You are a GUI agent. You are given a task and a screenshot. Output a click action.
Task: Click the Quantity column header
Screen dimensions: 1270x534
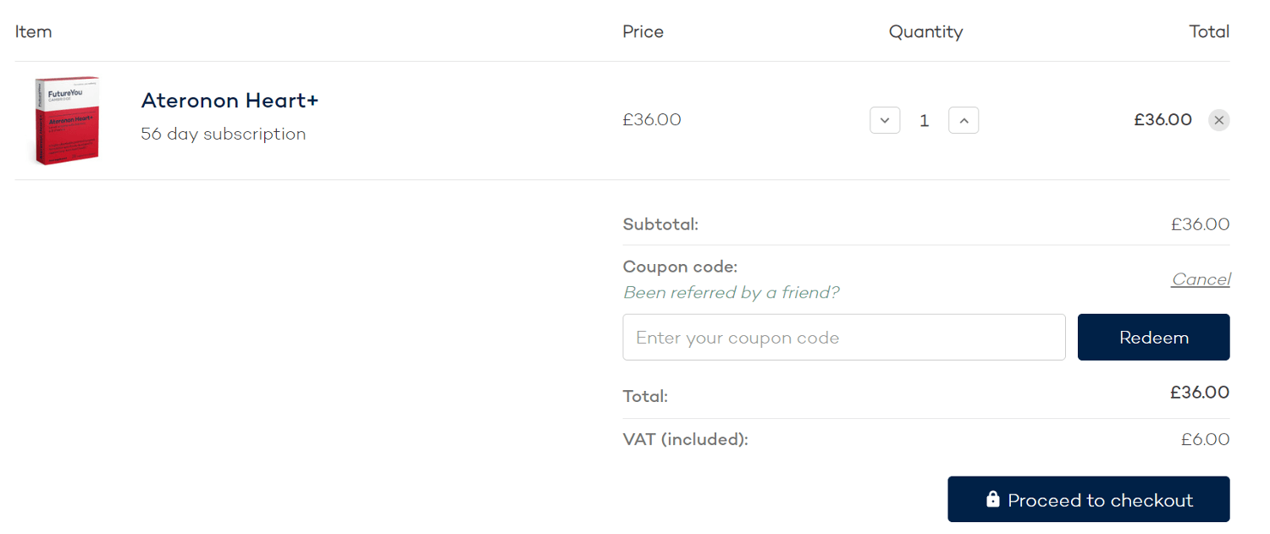(925, 31)
